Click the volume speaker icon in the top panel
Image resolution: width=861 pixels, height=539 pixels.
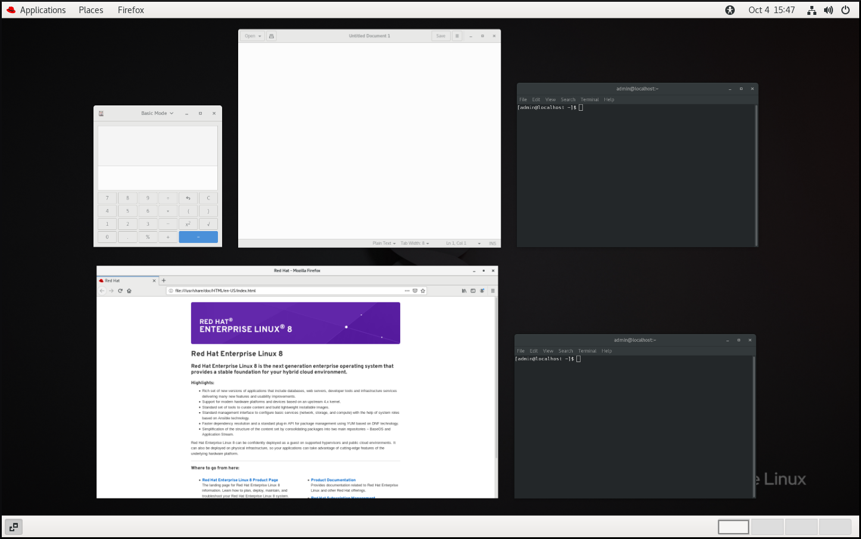(x=828, y=10)
